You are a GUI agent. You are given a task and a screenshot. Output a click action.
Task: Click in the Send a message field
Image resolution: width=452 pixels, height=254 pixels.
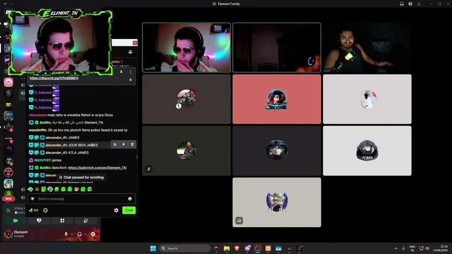click(x=81, y=199)
